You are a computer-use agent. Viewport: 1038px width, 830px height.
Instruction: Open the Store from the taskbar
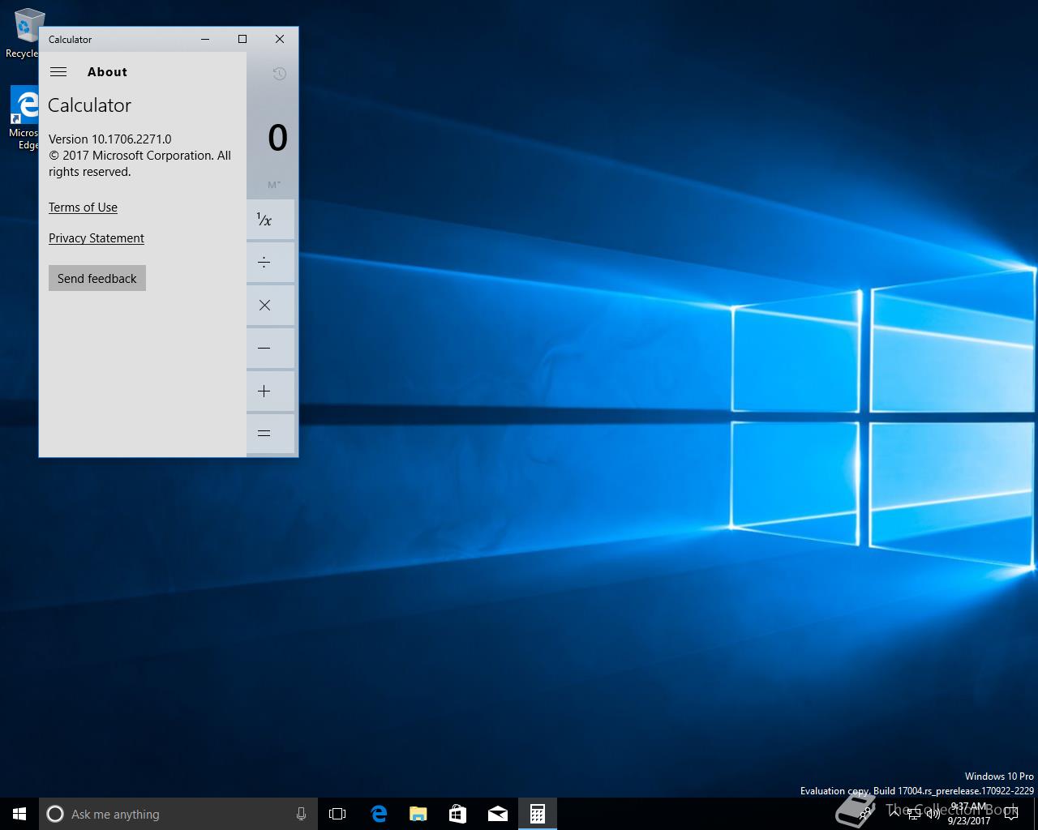coord(457,814)
